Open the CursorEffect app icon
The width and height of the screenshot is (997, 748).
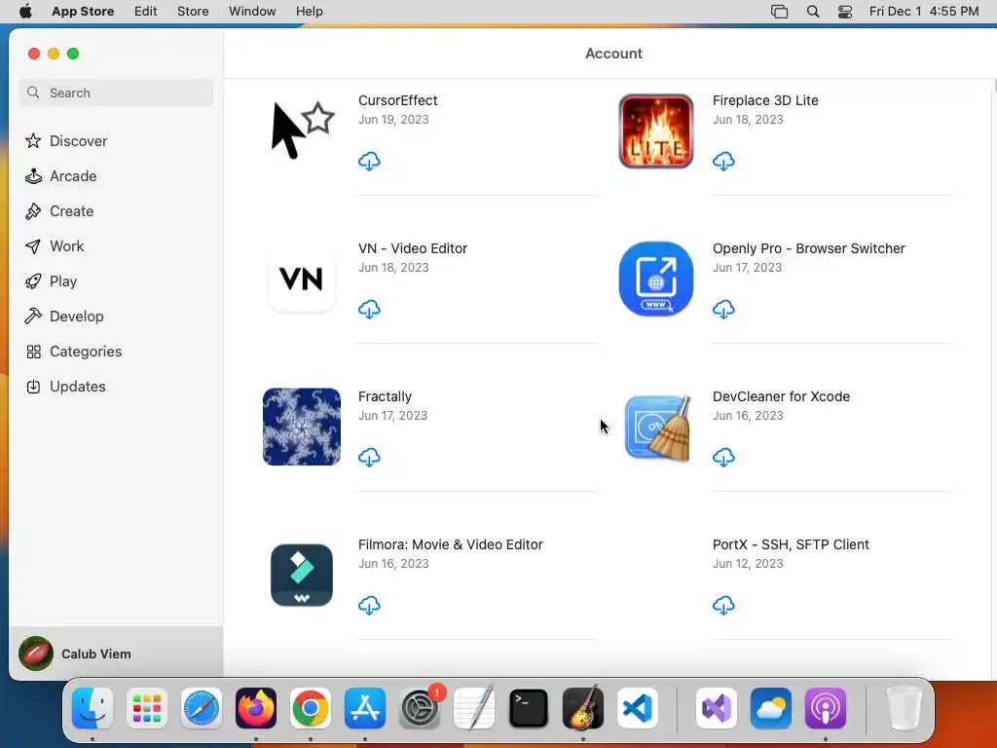[x=302, y=131]
